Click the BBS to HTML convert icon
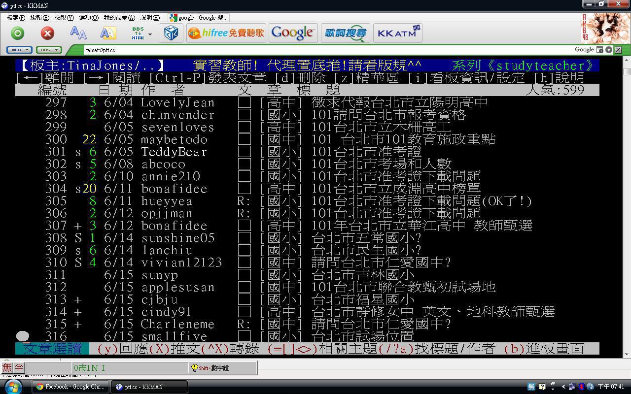Viewport: 631px width, 394px height. pos(138,33)
